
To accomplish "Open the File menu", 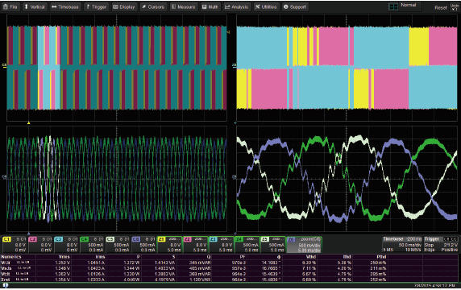I will 10,6.
